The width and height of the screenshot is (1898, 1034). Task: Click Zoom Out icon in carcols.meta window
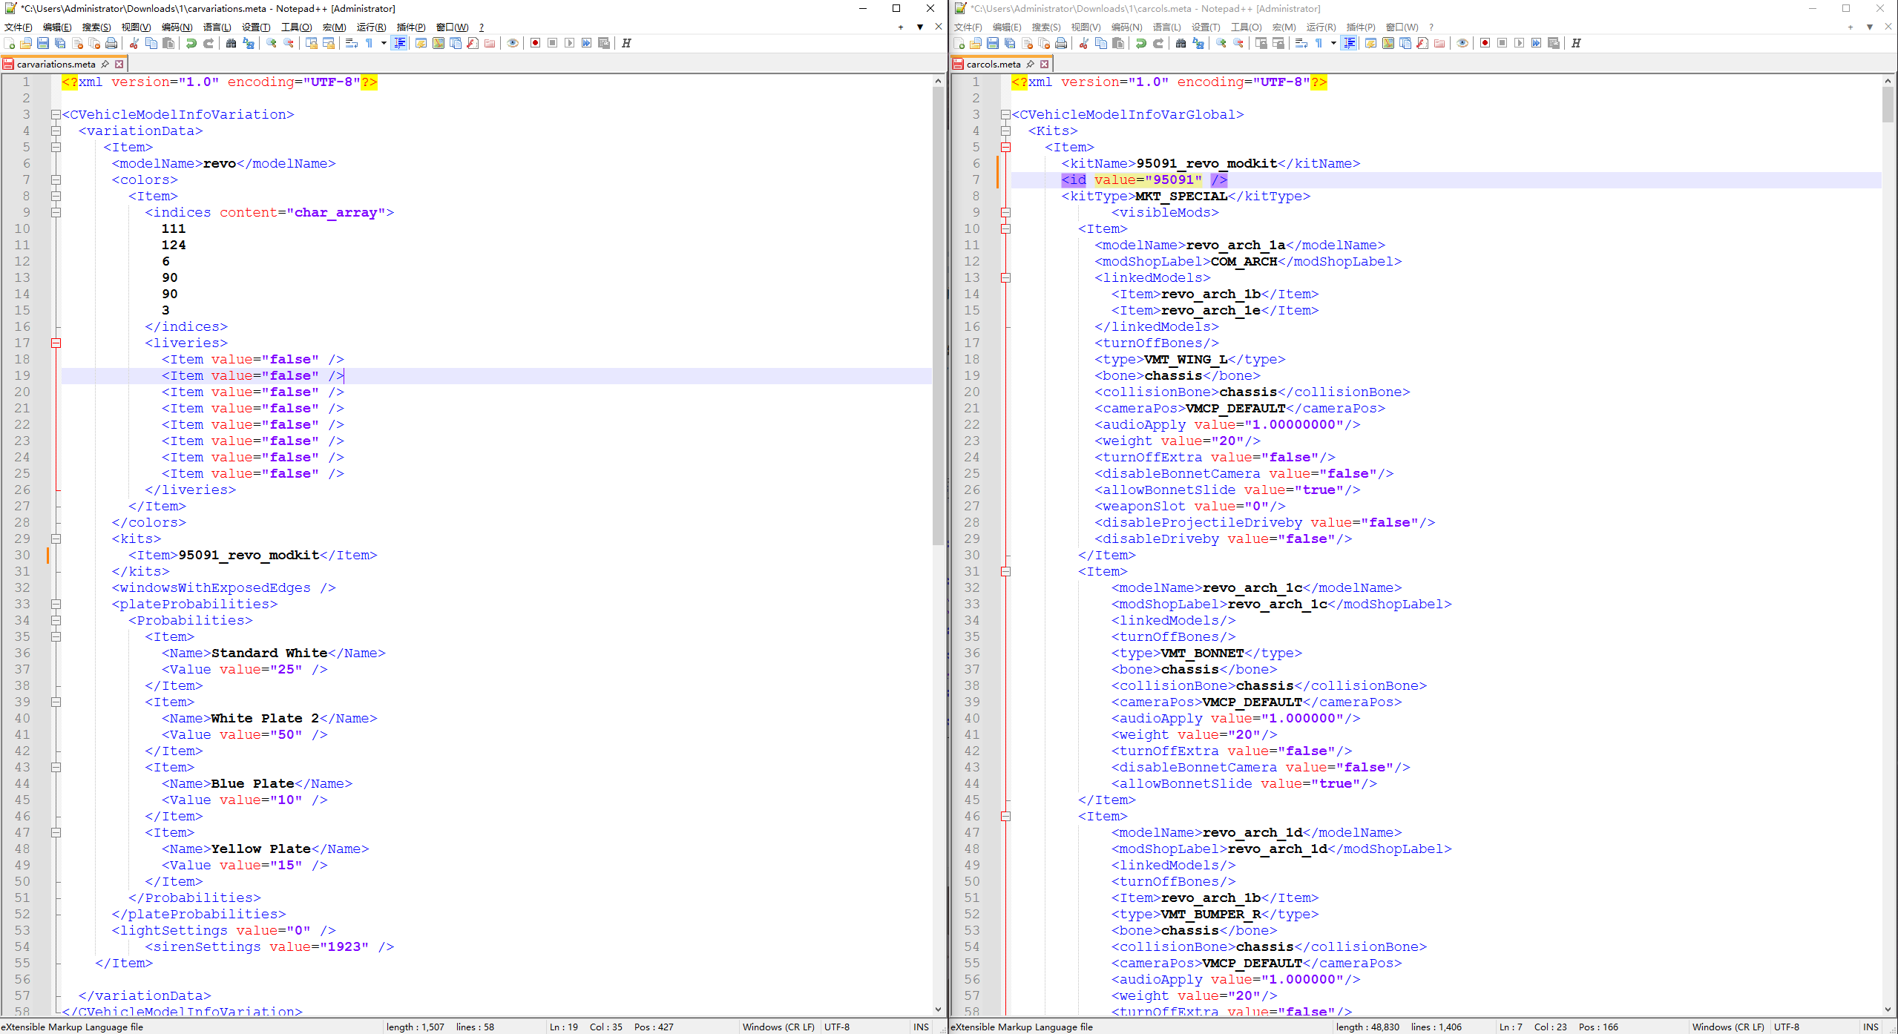click(x=1238, y=43)
